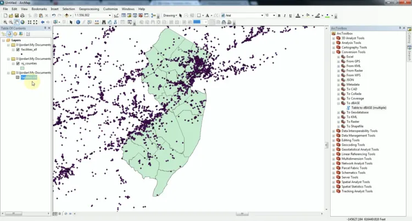
Task: Expand the Analysis Tools toolbox
Action: 333,43
